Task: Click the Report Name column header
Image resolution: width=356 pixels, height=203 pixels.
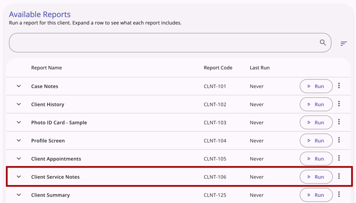Action: click(47, 68)
